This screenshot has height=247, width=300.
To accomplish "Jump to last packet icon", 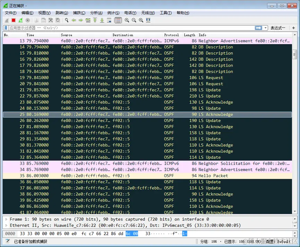I will tap(102, 20).
